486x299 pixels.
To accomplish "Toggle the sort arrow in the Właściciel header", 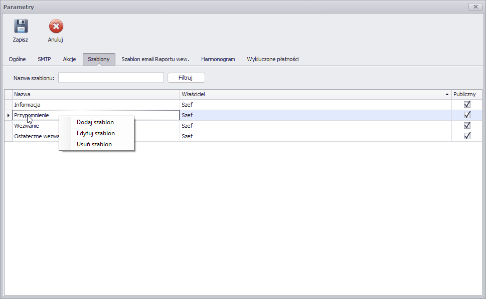I will (x=447, y=94).
